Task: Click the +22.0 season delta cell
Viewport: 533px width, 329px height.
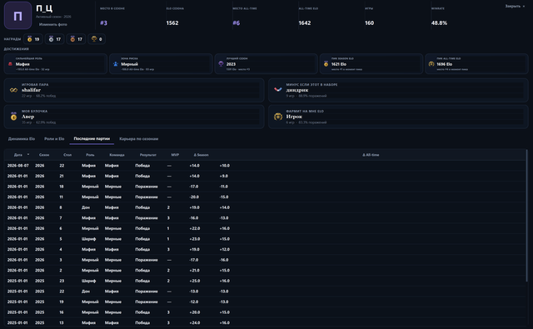Action: point(195,228)
